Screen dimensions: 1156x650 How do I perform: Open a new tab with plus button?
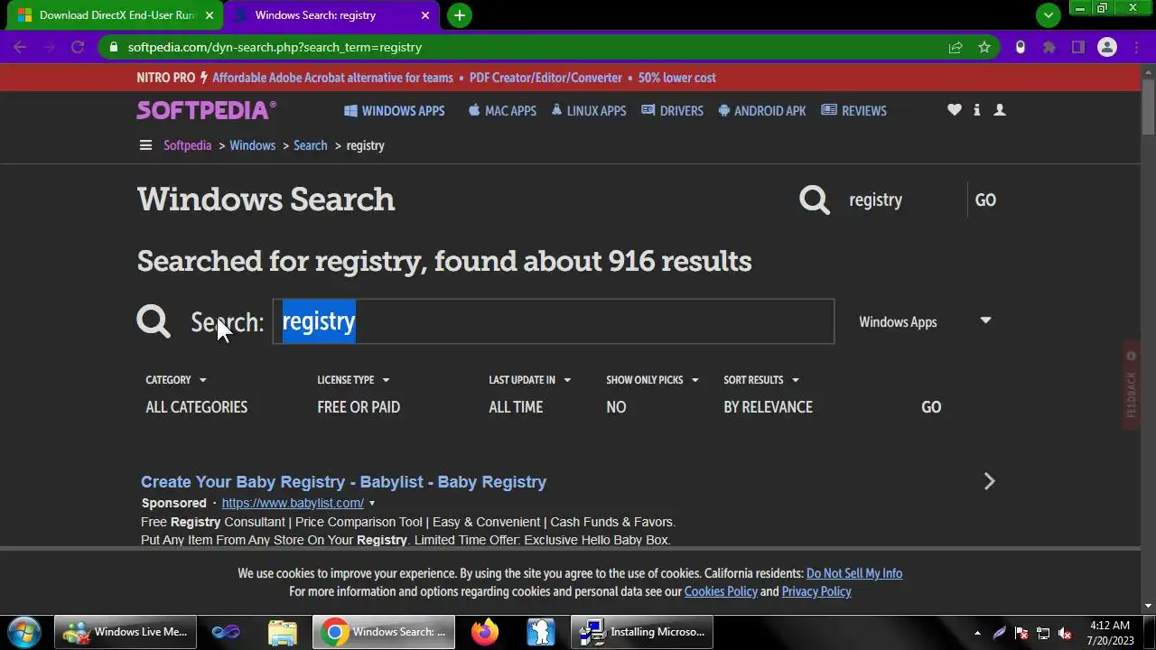pyautogui.click(x=460, y=15)
